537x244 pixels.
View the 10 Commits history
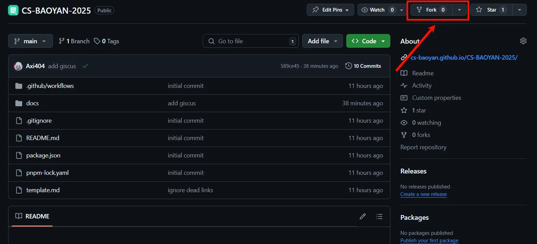[363, 66]
